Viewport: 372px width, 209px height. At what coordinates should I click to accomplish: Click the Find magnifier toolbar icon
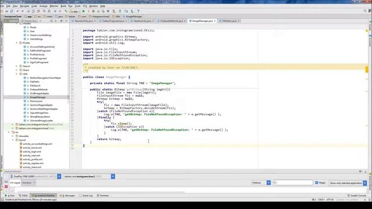click(x=44, y=11)
